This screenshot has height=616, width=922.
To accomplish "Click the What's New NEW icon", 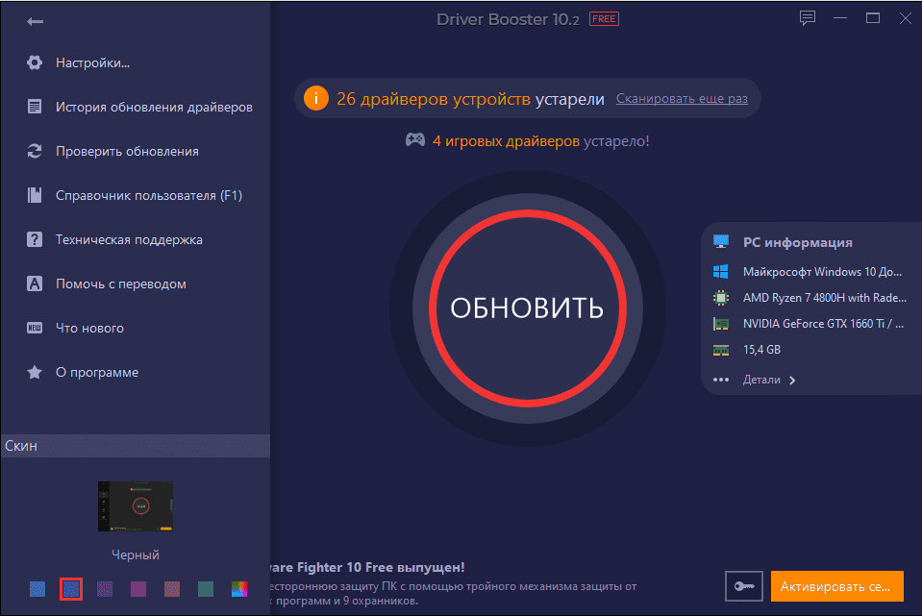I will [x=35, y=328].
